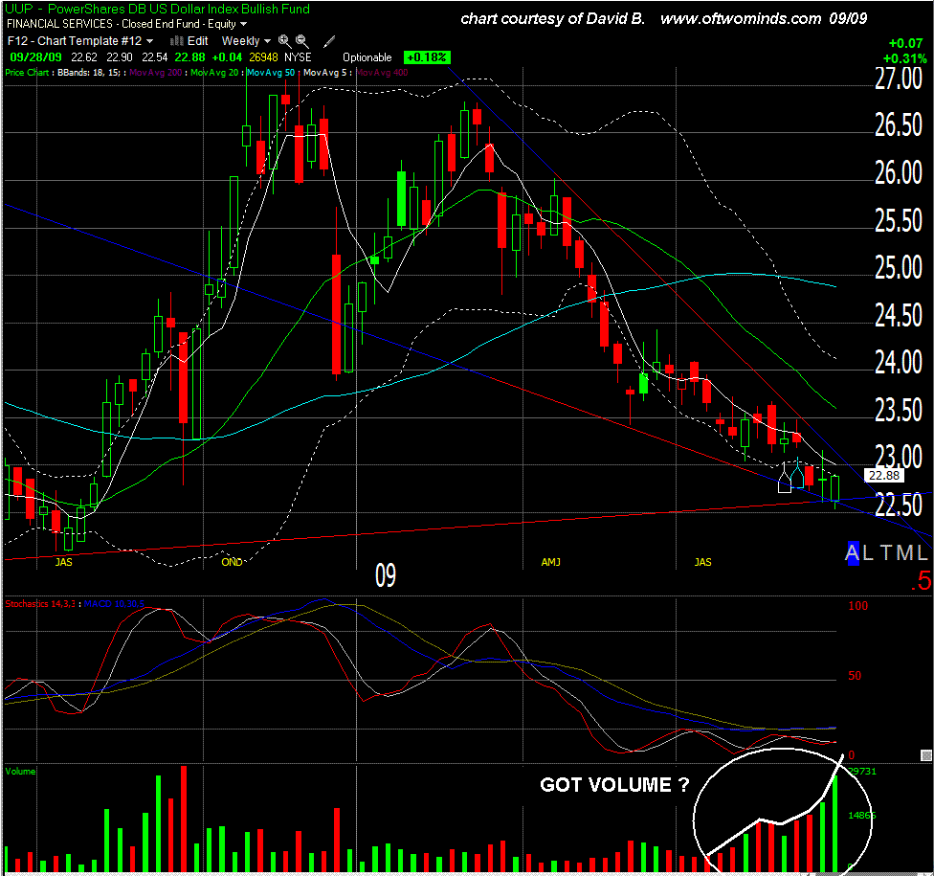Toggle the L option next to A
Image resolution: width=934 pixels, height=876 pixels.
coord(868,553)
